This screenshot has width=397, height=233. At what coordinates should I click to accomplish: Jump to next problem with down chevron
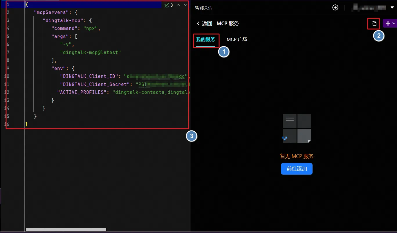(185, 5)
